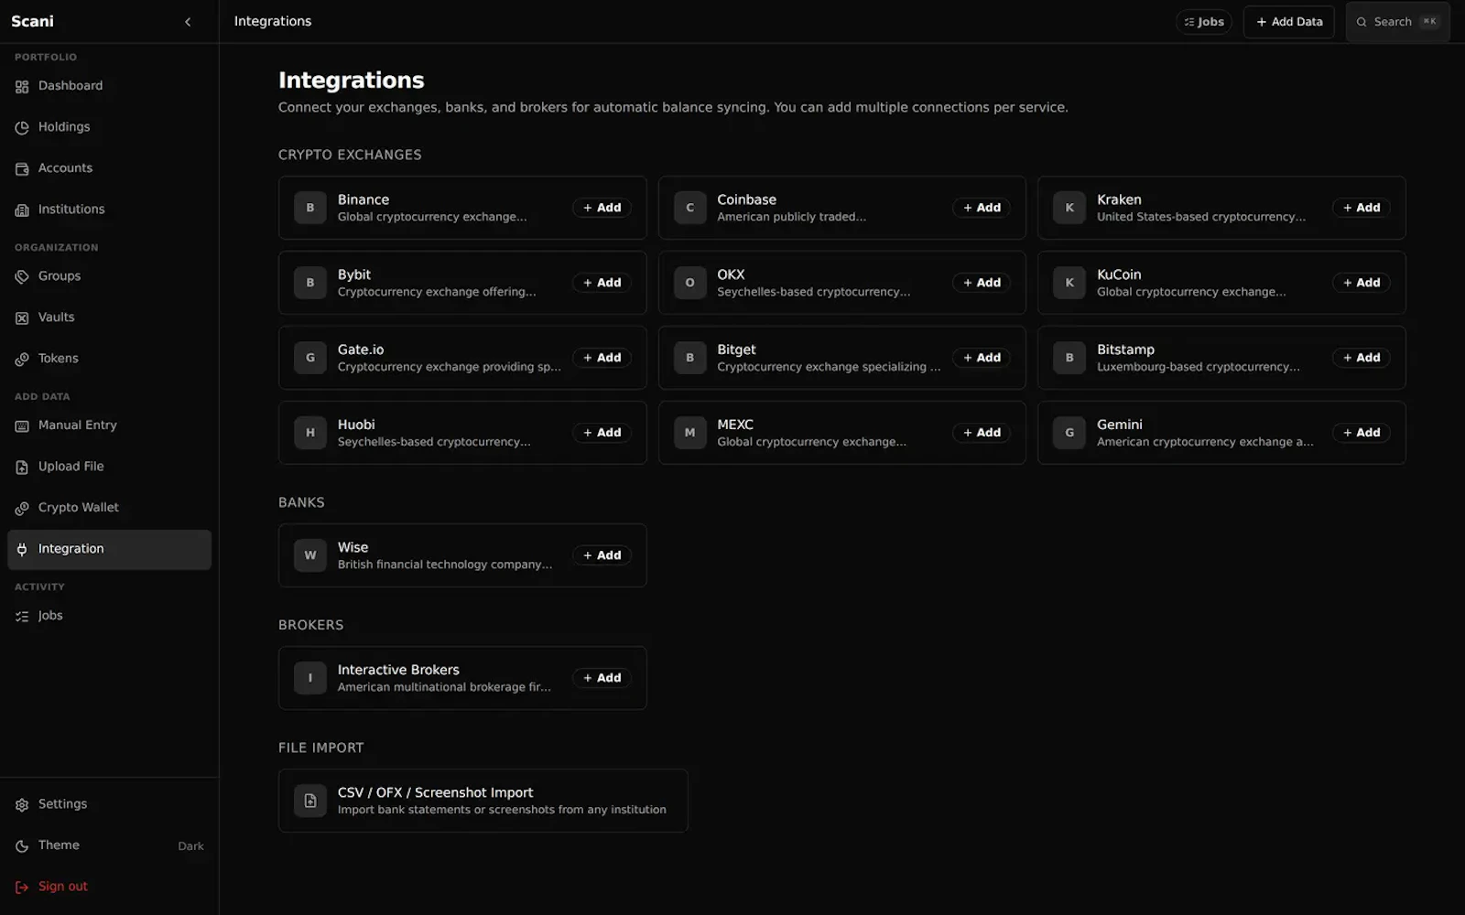The image size is (1465, 915).
Task: Open Settings in the sidebar
Action: pos(109,804)
